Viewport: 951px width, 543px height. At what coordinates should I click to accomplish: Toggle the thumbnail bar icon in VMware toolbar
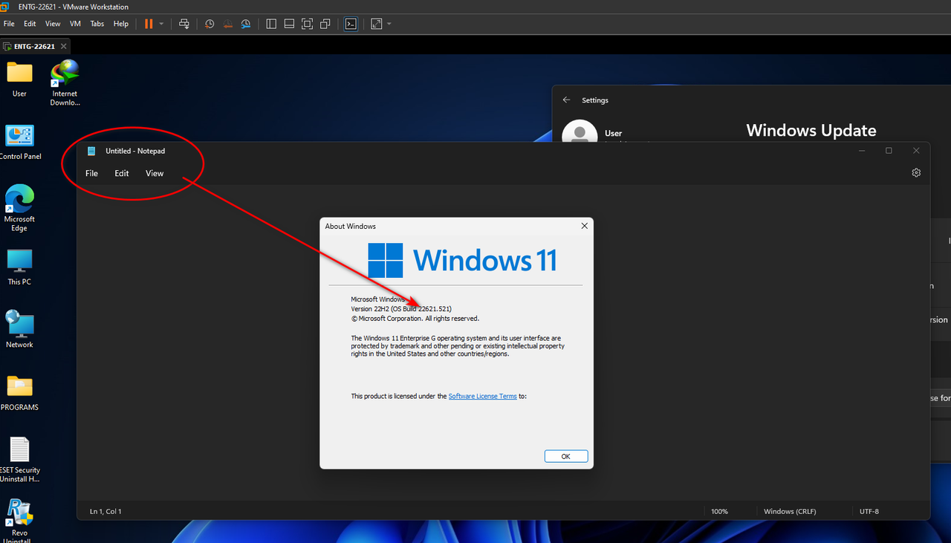click(x=289, y=24)
